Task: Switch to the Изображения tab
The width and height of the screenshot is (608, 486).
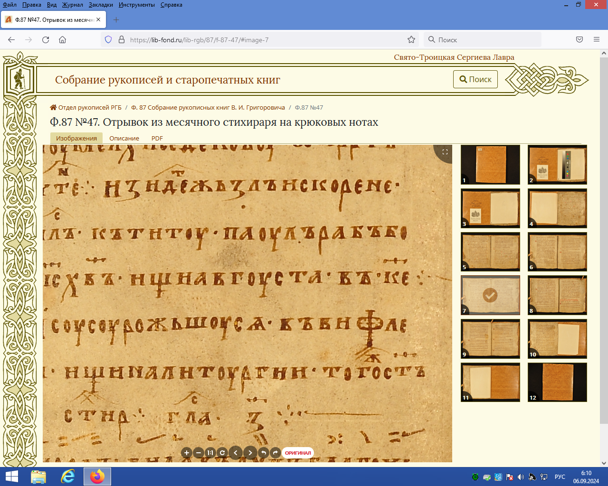Action: coord(76,138)
